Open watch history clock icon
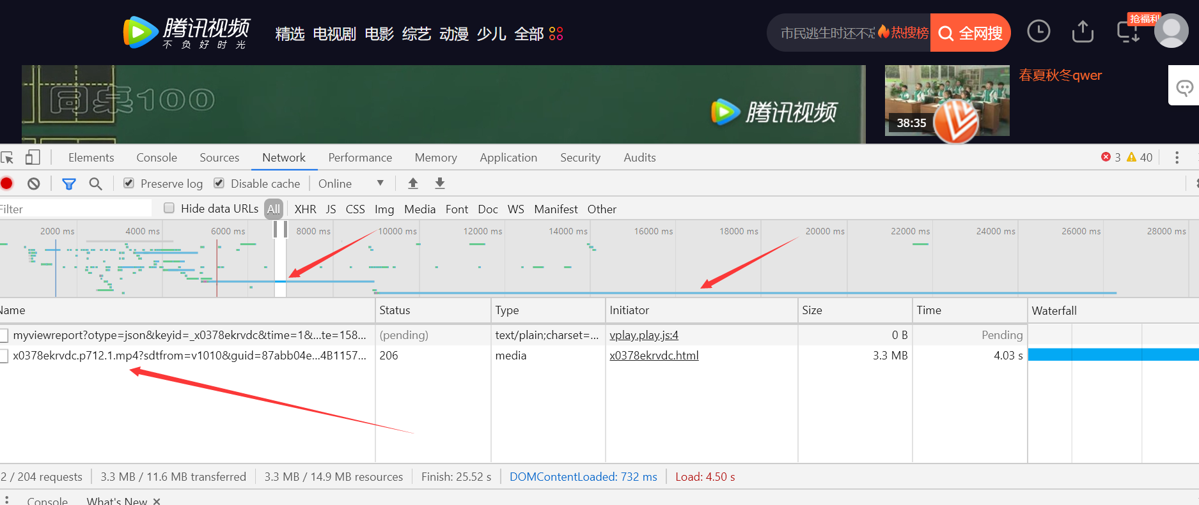Viewport: 1199px width, 505px height. point(1038,31)
